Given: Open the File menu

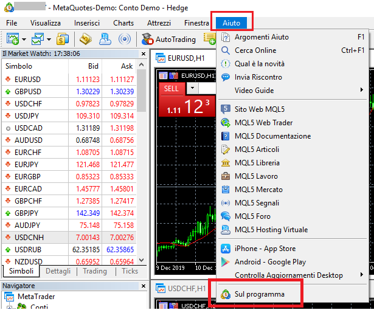Looking at the screenshot, I should point(12,23).
